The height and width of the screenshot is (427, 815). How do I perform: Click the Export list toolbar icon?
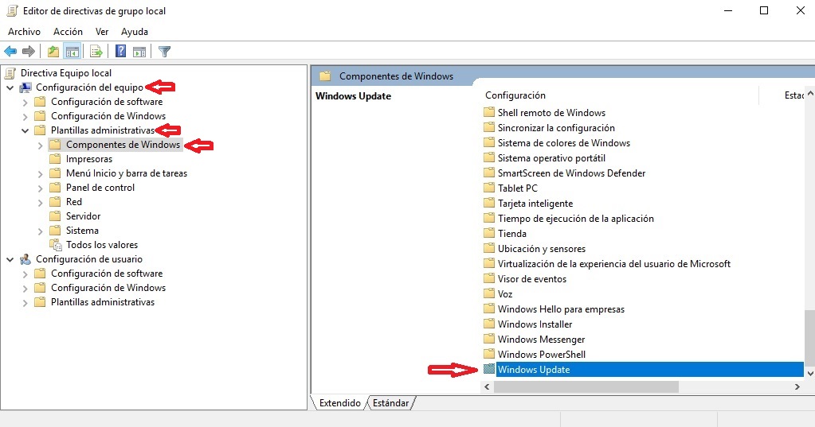(x=96, y=52)
